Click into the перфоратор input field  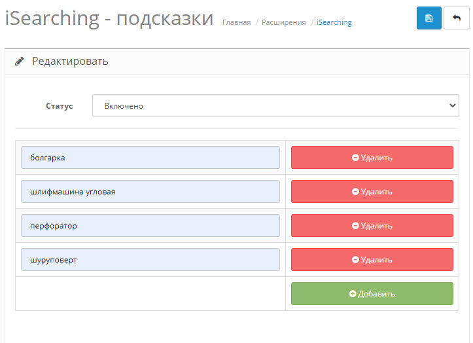150,226
